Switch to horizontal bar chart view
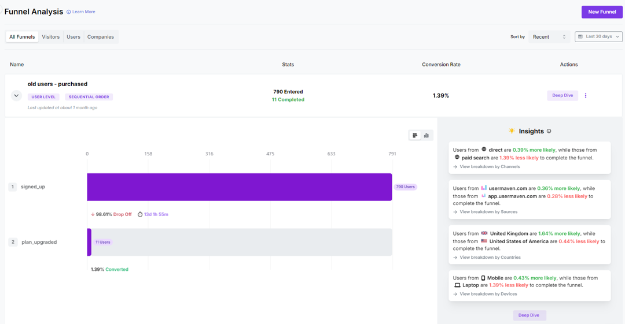Screen dimensions: 625x324 coord(415,135)
